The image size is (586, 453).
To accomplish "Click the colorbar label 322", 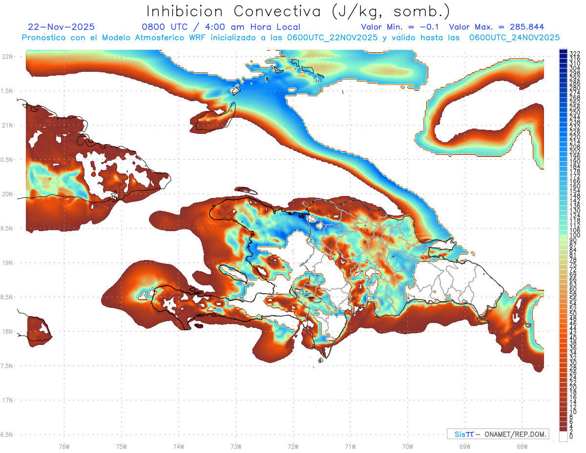I will [x=574, y=53].
